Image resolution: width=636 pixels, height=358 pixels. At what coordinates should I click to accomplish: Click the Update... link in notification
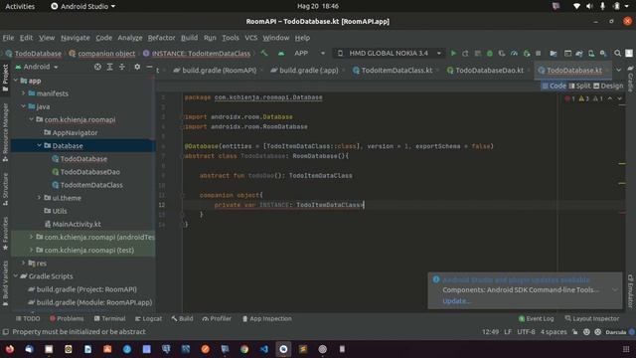pyautogui.click(x=456, y=300)
